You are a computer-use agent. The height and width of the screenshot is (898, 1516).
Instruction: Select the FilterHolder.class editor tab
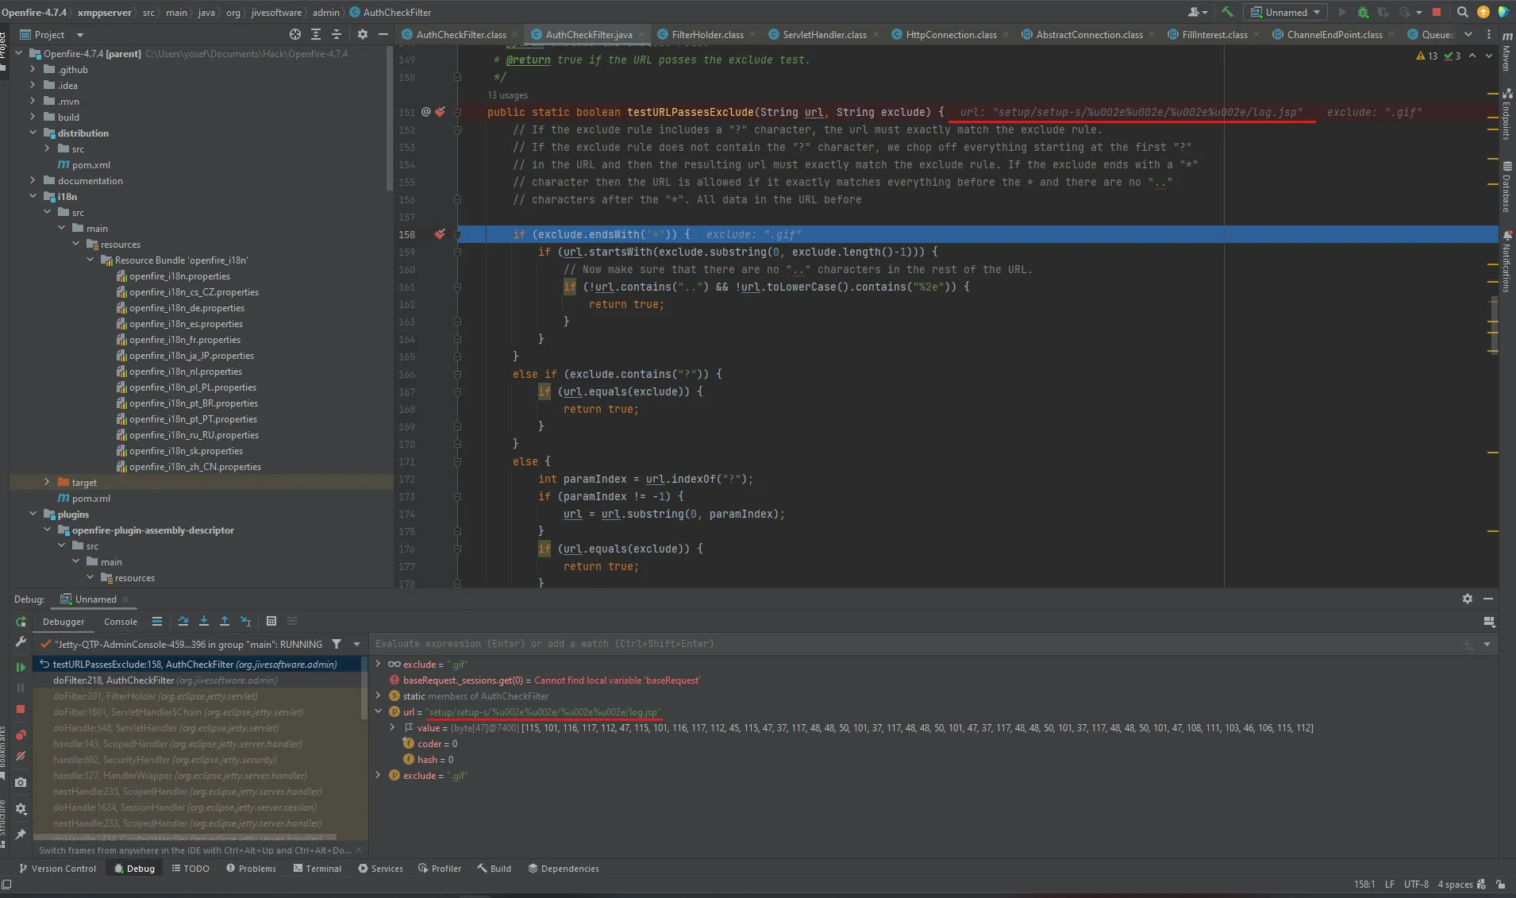tap(707, 34)
